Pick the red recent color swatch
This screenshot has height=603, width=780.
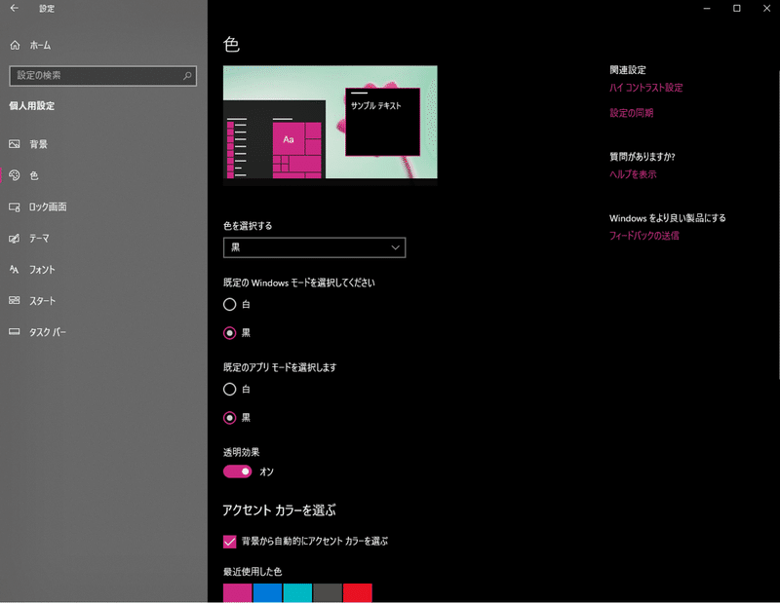[x=358, y=593]
